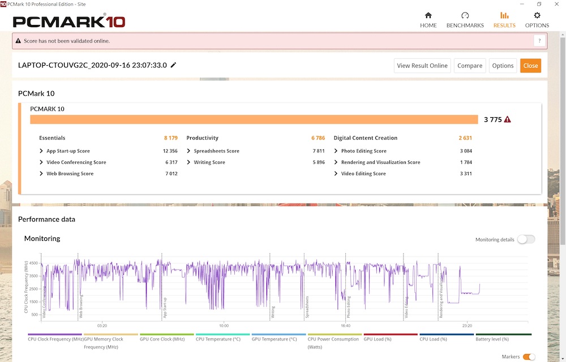This screenshot has width=566, height=362.
Task: Expand Rendering and Visualization Score
Action: [x=336, y=163]
